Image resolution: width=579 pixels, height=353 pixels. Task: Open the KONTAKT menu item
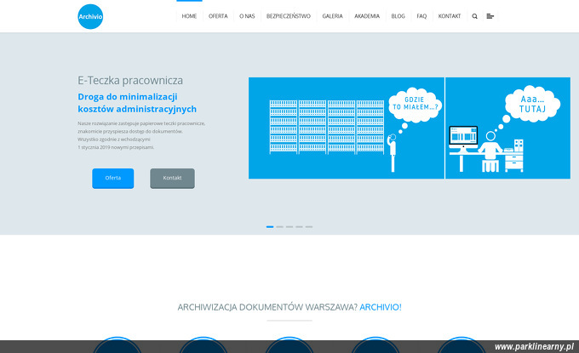pos(450,16)
